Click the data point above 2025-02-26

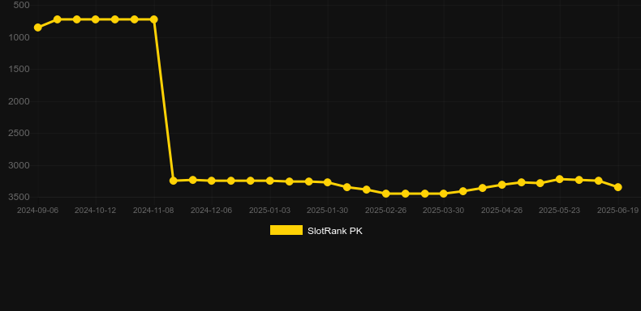385,194
